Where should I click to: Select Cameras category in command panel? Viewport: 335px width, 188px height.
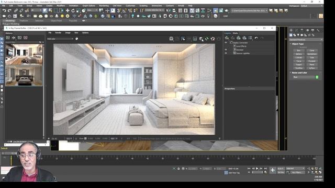(x=302, y=35)
